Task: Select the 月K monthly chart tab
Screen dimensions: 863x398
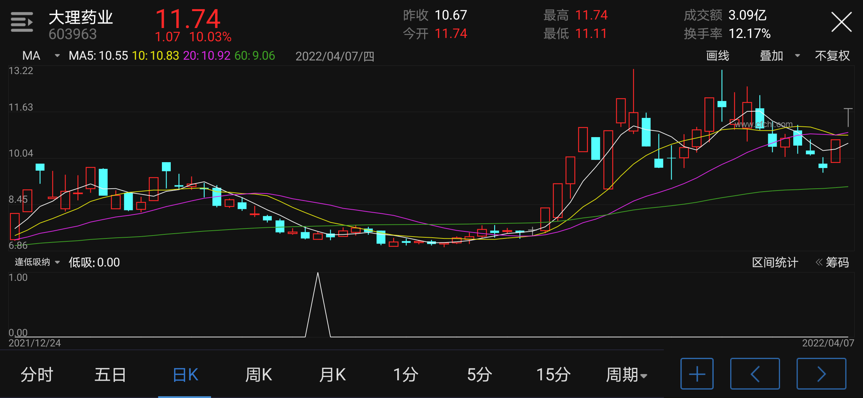Action: coord(332,375)
